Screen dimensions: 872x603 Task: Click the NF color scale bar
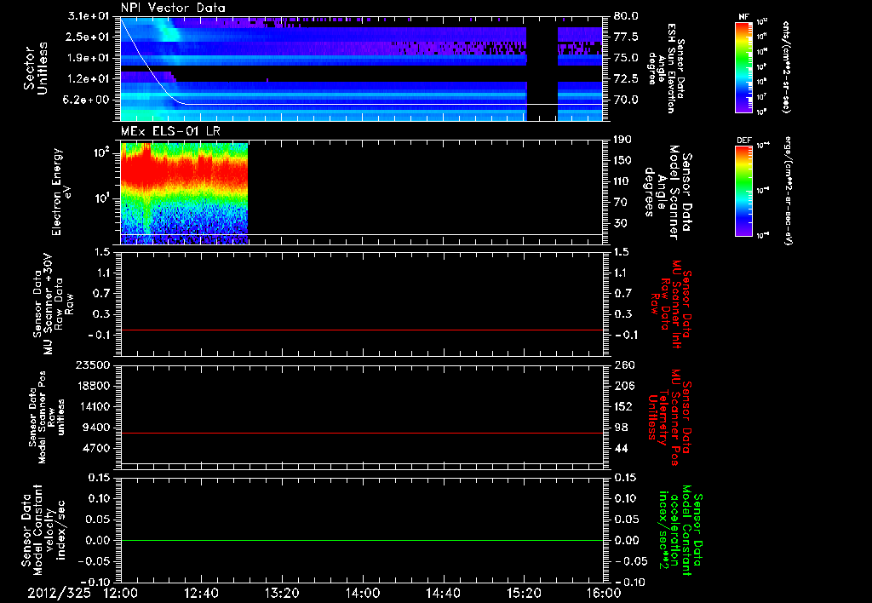[x=744, y=67]
